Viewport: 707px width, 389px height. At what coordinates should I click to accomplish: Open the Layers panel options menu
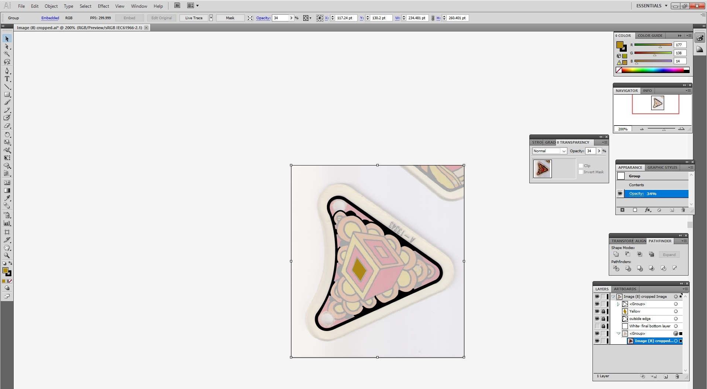[x=686, y=289]
